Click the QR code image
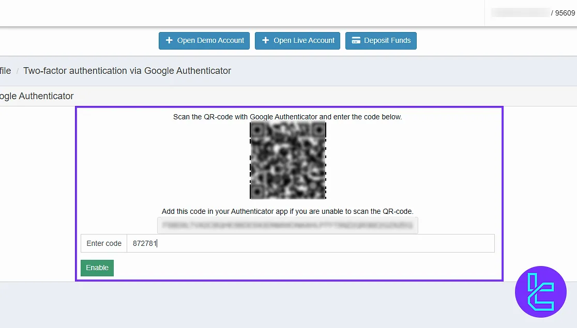 pyautogui.click(x=288, y=160)
